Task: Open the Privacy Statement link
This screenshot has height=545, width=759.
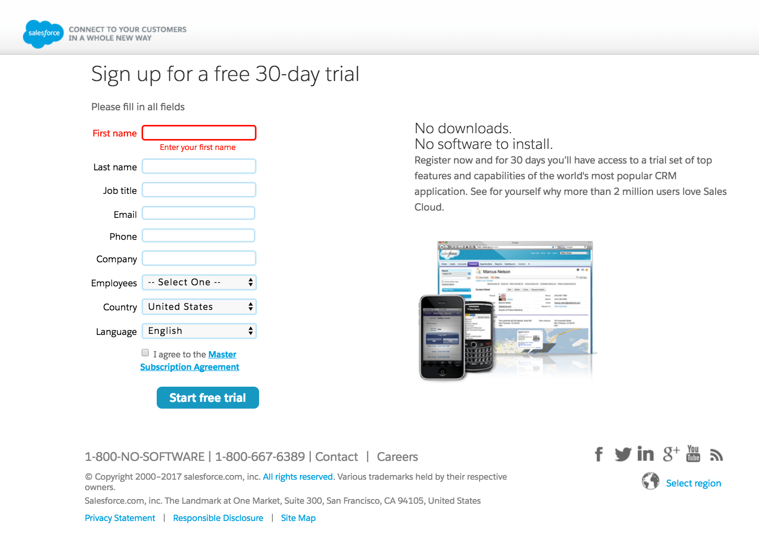Action: tap(120, 518)
